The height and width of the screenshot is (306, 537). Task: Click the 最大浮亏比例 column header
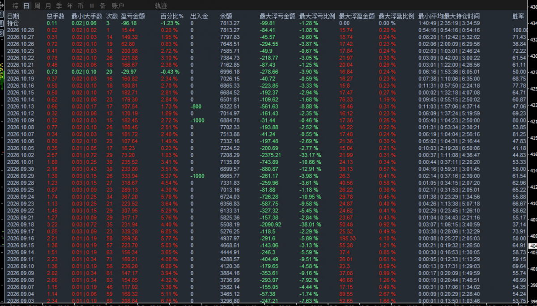[317, 16]
